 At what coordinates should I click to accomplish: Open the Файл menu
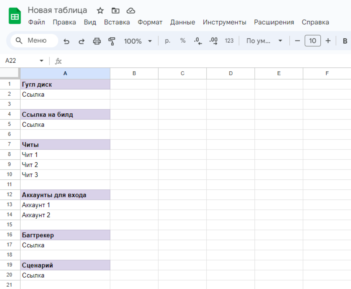[x=36, y=22]
